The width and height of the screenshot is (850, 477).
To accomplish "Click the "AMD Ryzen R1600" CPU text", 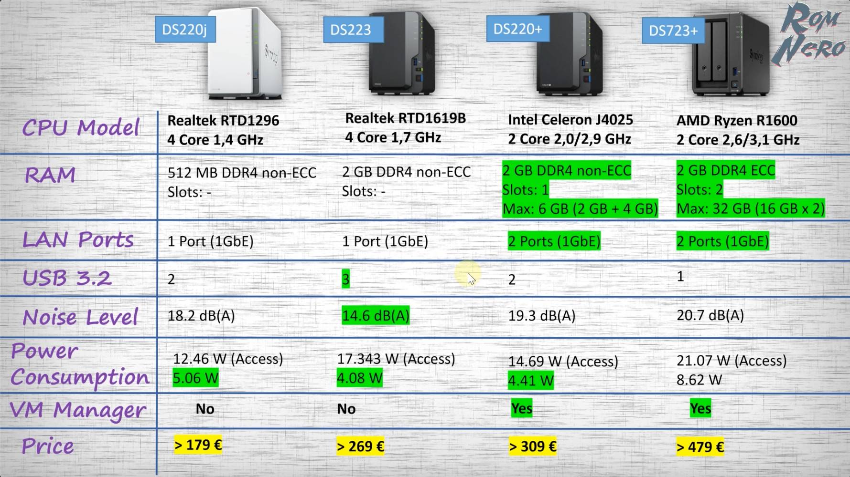I will point(737,121).
